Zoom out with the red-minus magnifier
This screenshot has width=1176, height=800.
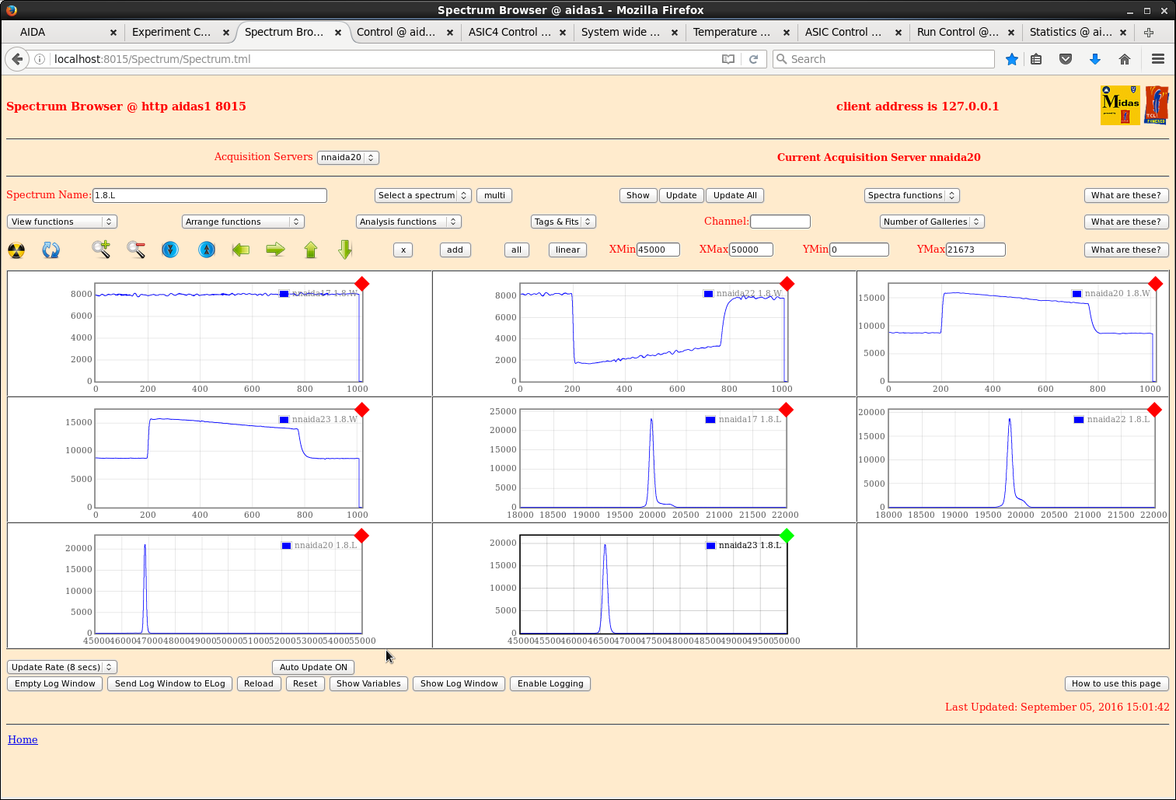coord(136,250)
